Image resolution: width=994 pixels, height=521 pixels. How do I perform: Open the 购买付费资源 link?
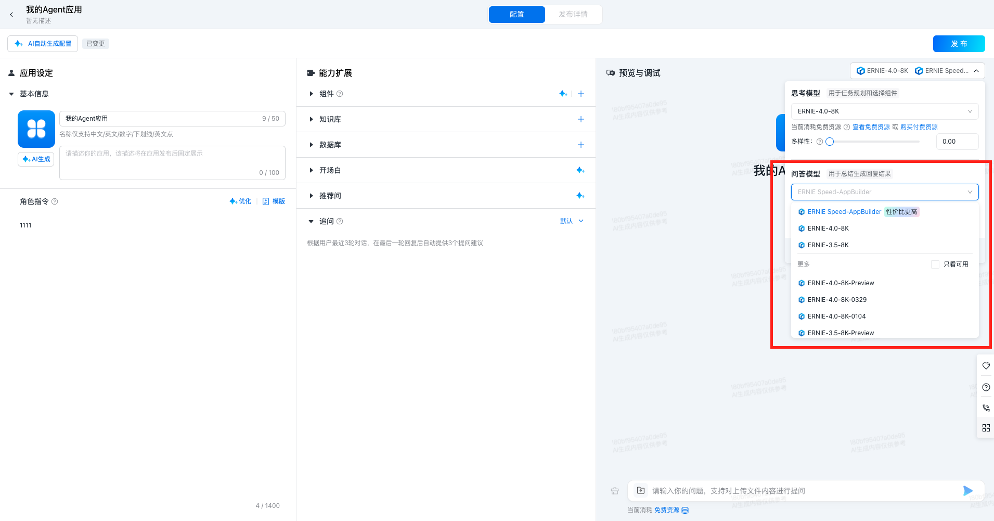click(x=919, y=127)
